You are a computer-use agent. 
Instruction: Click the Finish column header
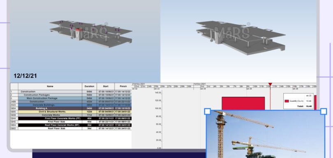click(x=123, y=86)
